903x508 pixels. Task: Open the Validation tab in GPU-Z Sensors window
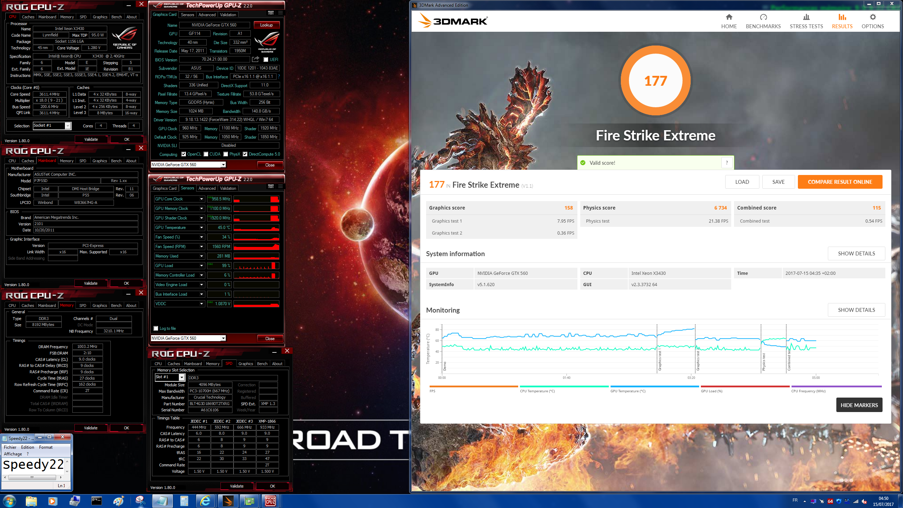pos(228,188)
